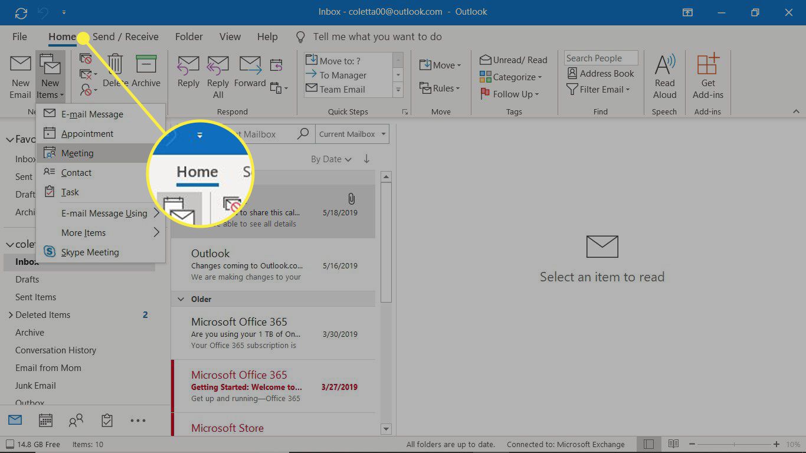Toggle Normal view in status bar

point(648,444)
